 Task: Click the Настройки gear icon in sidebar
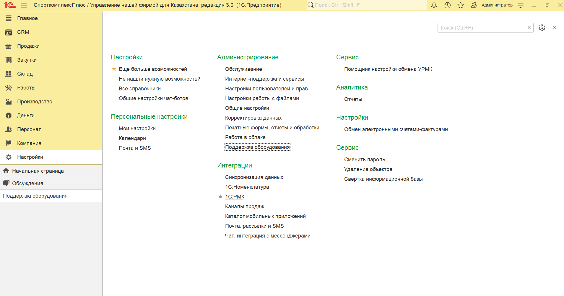pos(9,157)
